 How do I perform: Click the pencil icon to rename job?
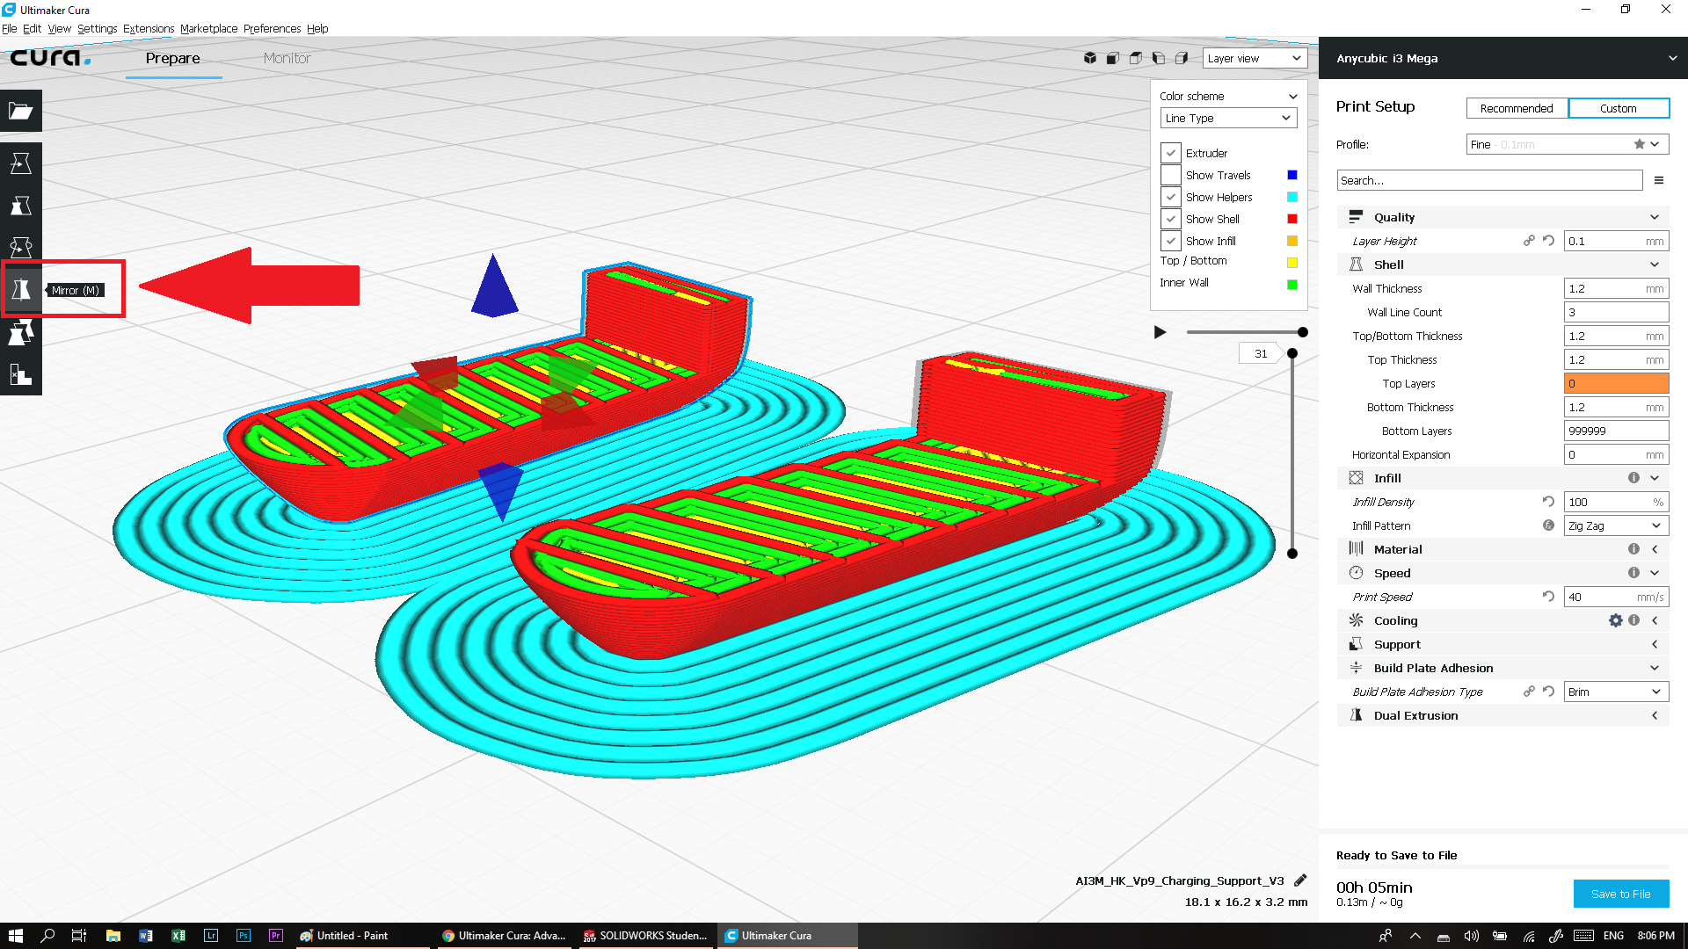click(x=1300, y=880)
